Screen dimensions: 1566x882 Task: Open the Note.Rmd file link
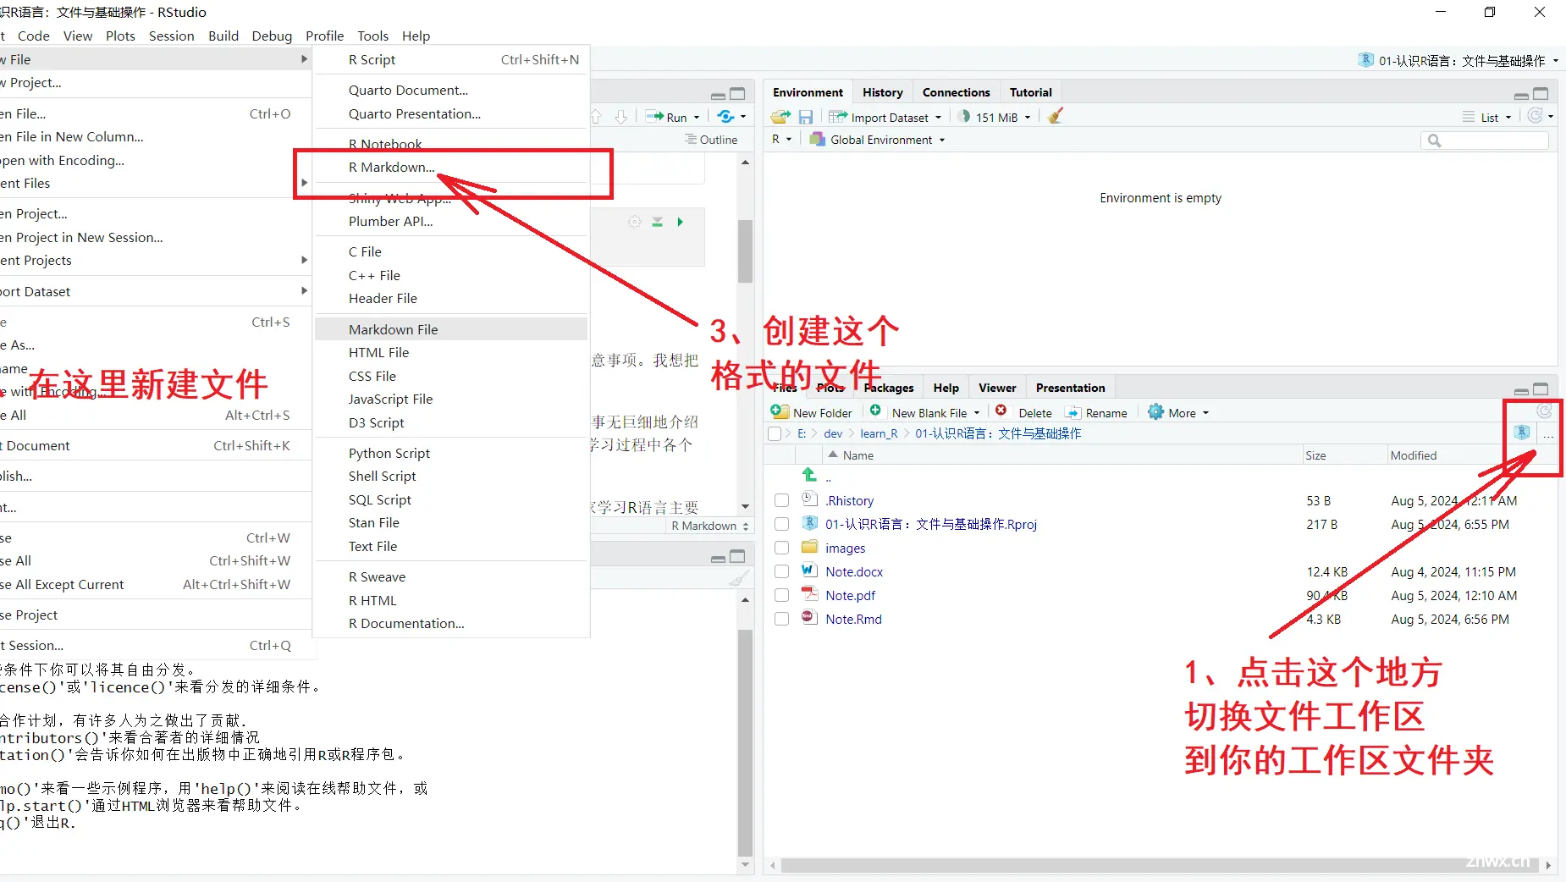pyautogui.click(x=853, y=619)
